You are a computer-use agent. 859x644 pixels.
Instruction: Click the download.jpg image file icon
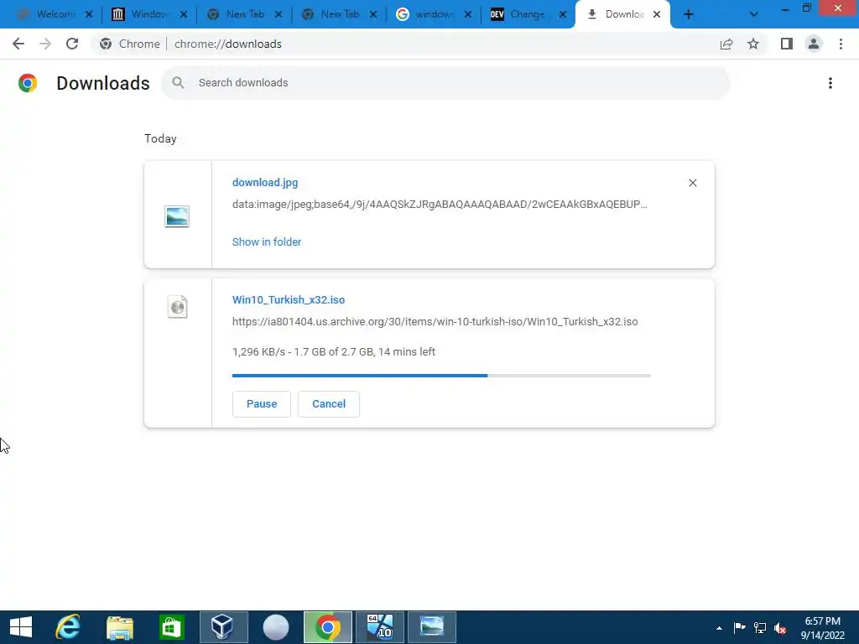tap(177, 216)
